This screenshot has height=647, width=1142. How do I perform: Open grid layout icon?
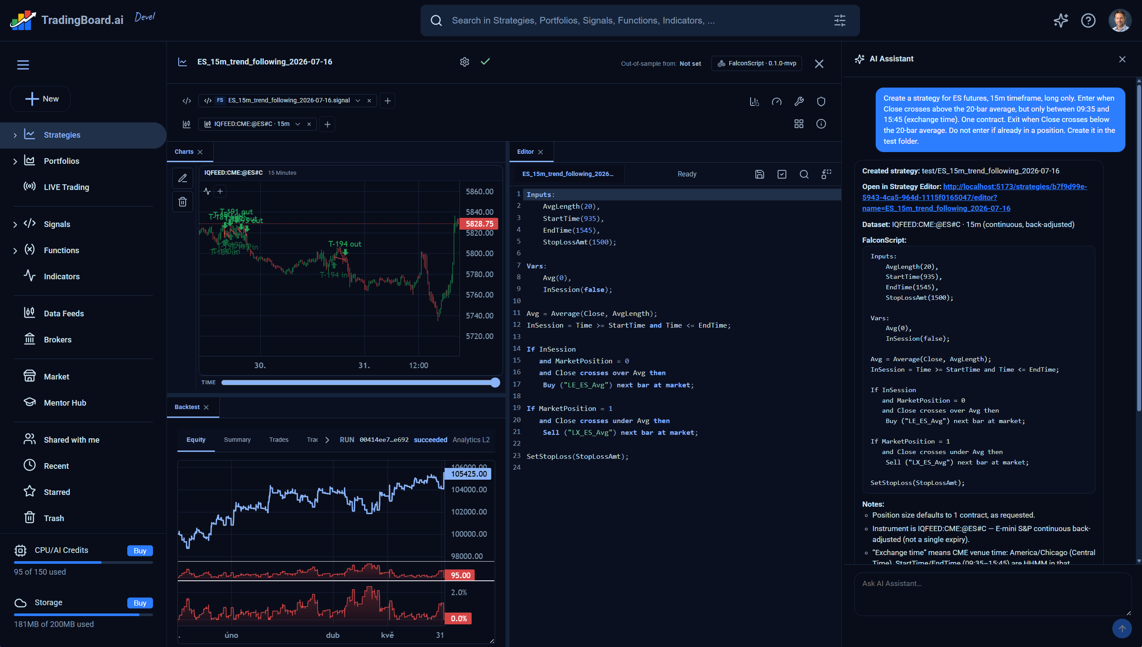pyautogui.click(x=799, y=124)
